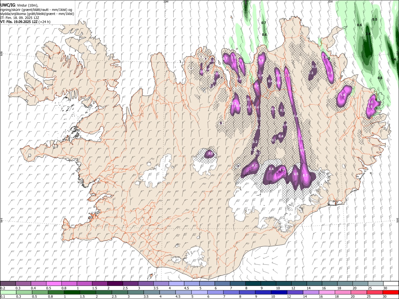Click the 1.5 label under the lower legend row
This screenshot has width=399, height=299.
tap(82, 297)
